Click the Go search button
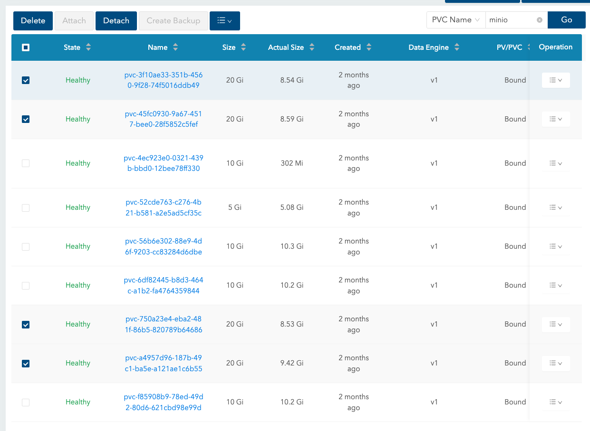The height and width of the screenshot is (431, 590). point(566,20)
